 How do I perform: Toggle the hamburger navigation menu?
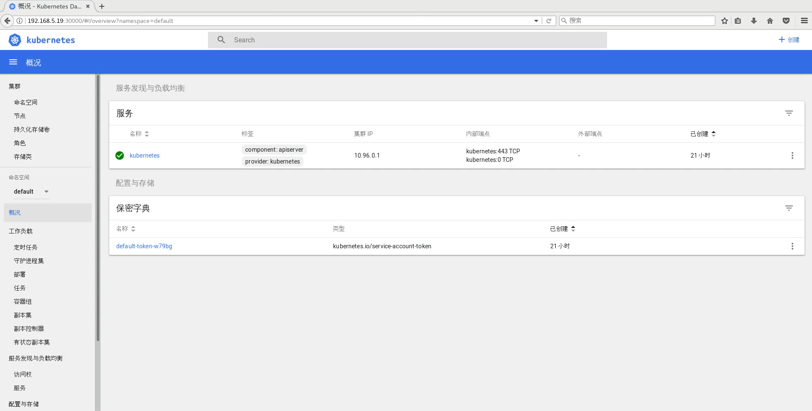point(13,62)
